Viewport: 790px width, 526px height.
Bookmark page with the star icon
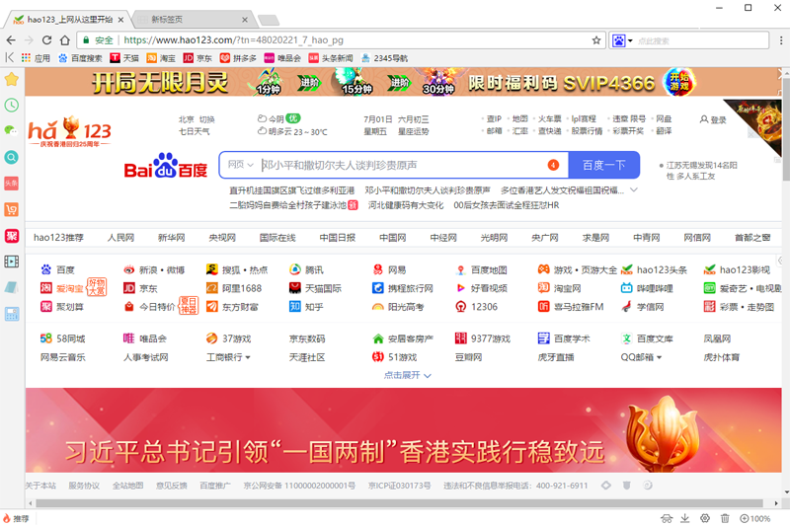click(596, 40)
